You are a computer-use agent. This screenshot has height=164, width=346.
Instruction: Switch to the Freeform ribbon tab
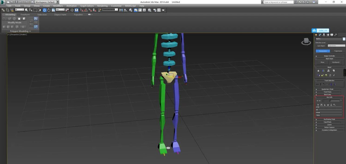point(25,15)
